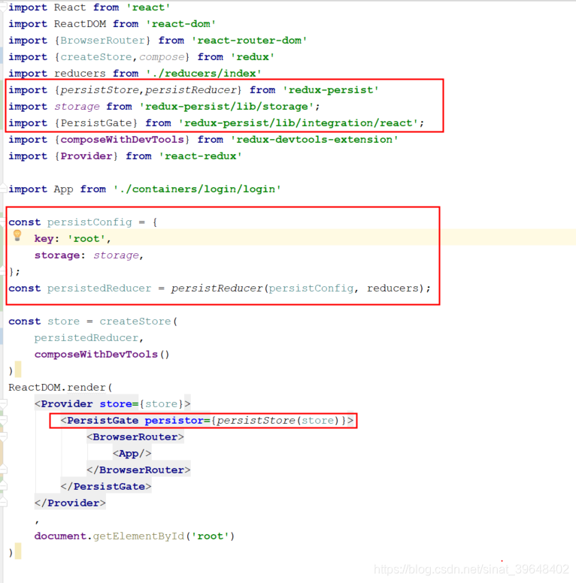Click store in the const store declaration
This screenshot has width=576, height=583.
tap(63, 322)
